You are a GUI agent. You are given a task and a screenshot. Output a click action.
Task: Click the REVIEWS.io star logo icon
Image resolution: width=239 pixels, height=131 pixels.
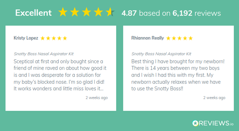[x=195, y=123]
